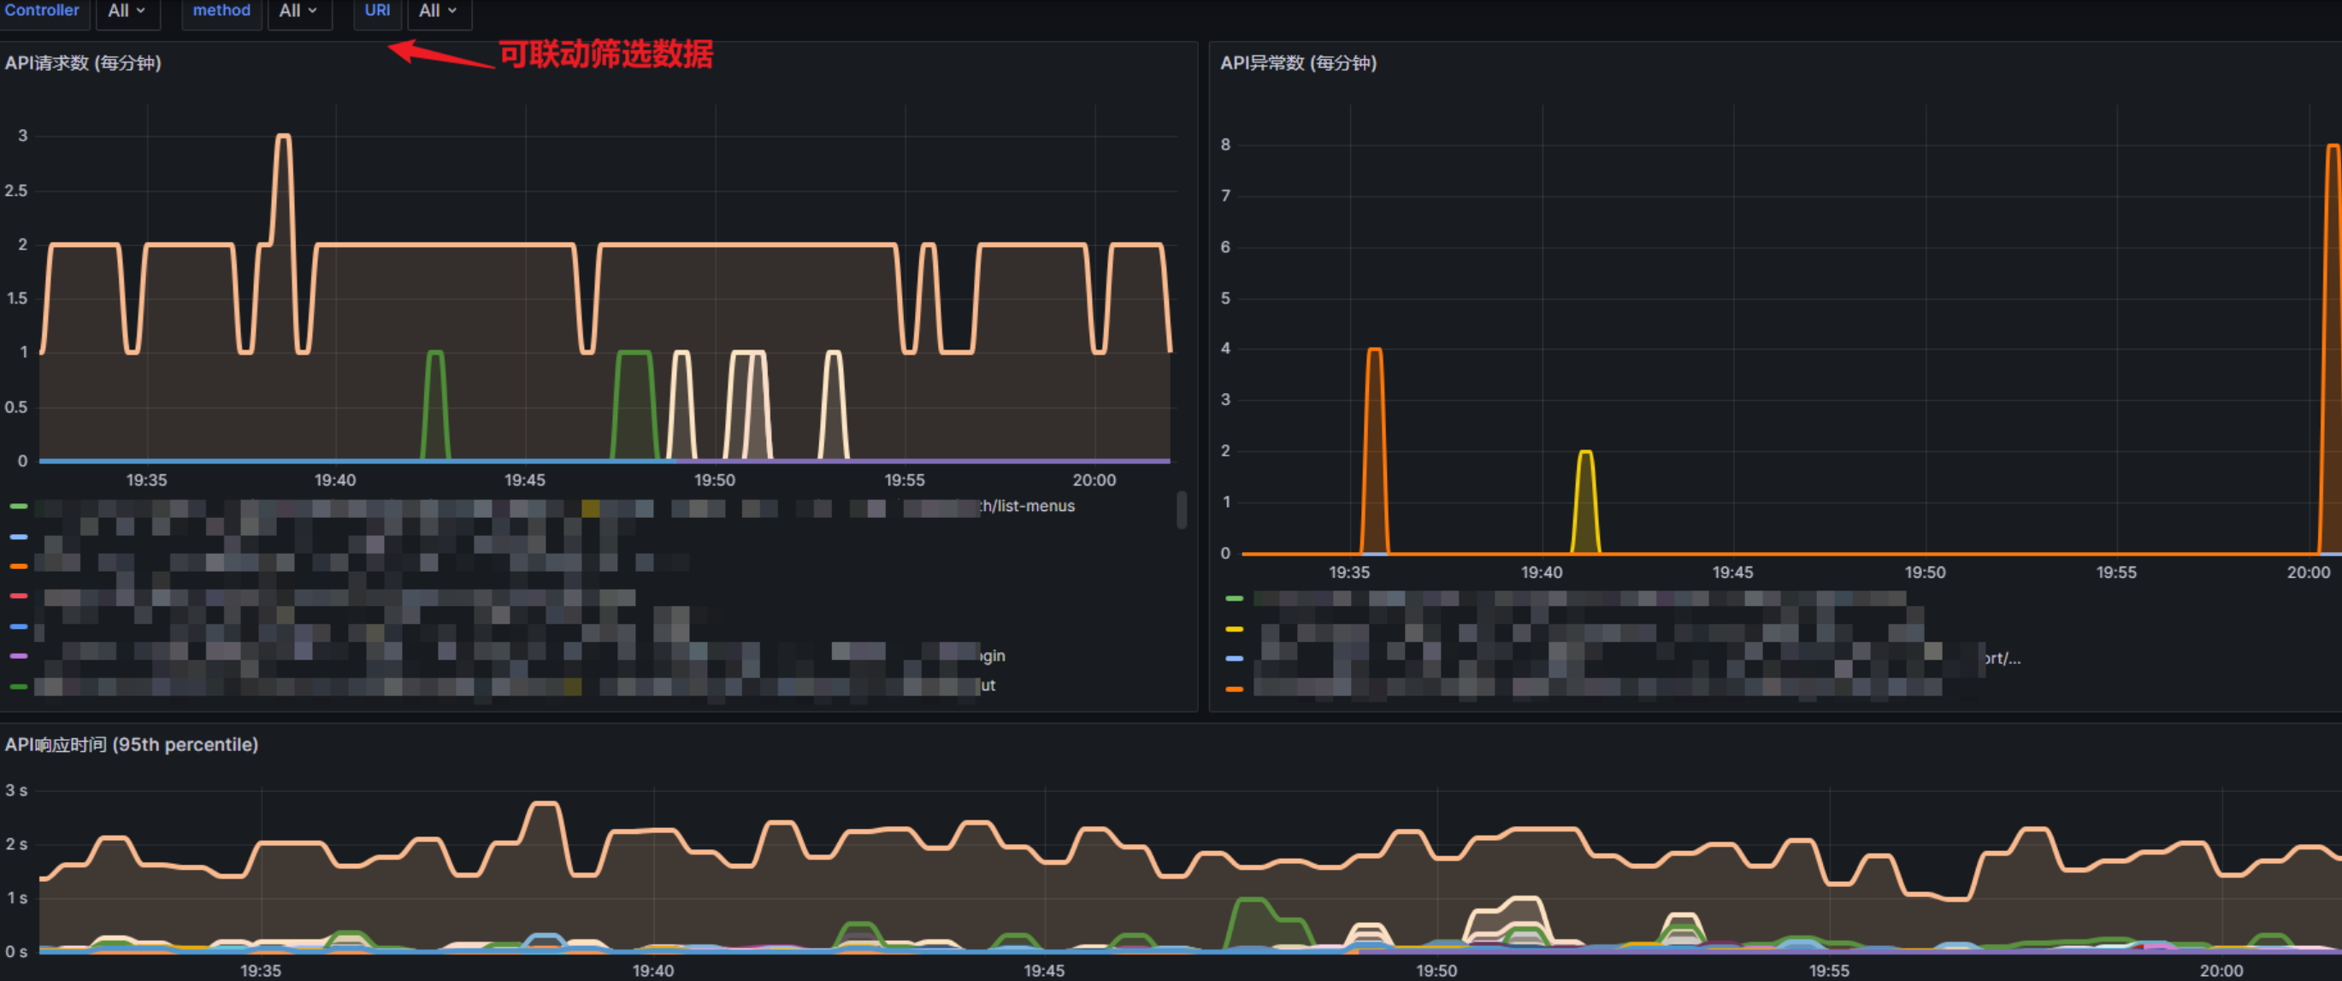Click the method variable label
Viewport: 2342px width, 981px height.
pyautogui.click(x=221, y=10)
